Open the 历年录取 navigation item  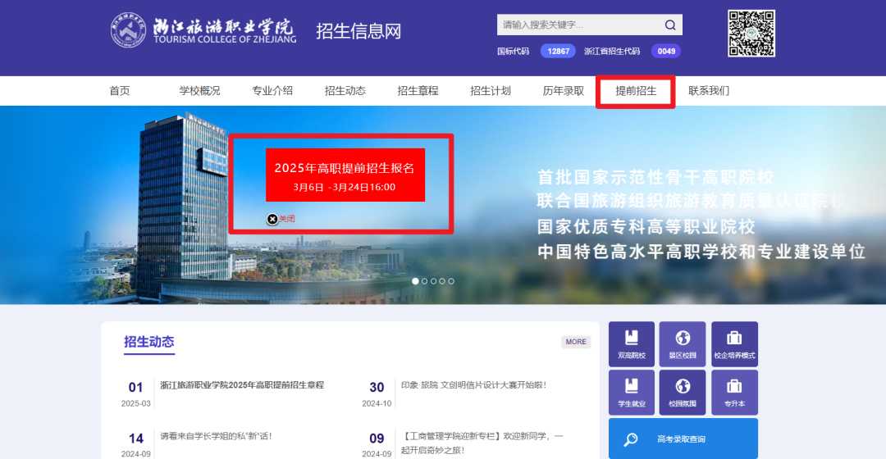tap(563, 91)
